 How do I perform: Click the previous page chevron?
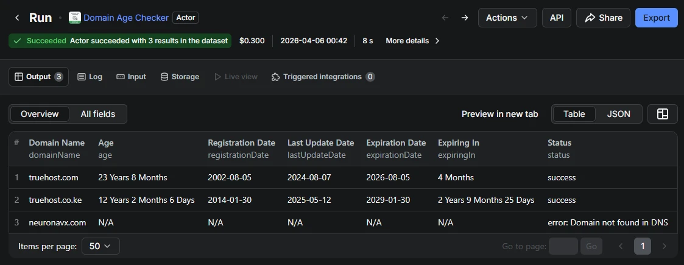coord(621,246)
